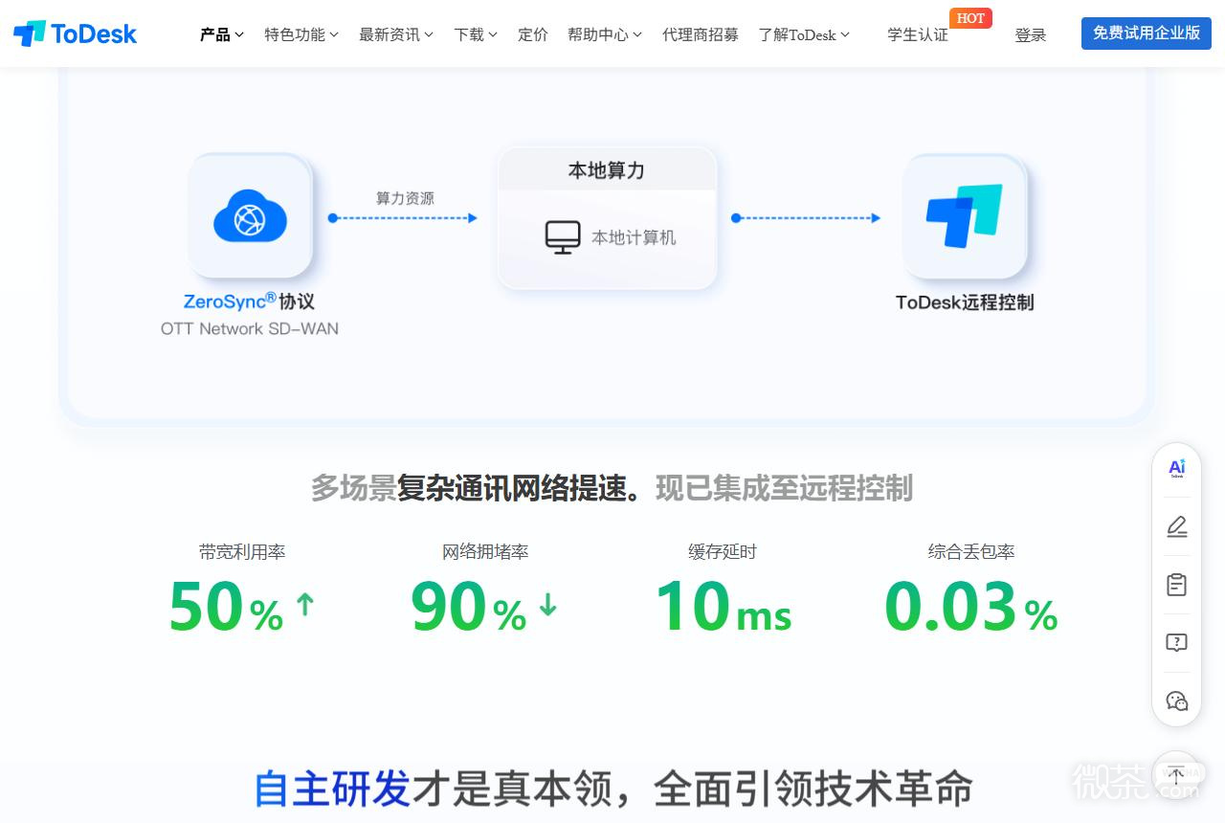Open the clipboard form icon in sidebar

tap(1177, 585)
